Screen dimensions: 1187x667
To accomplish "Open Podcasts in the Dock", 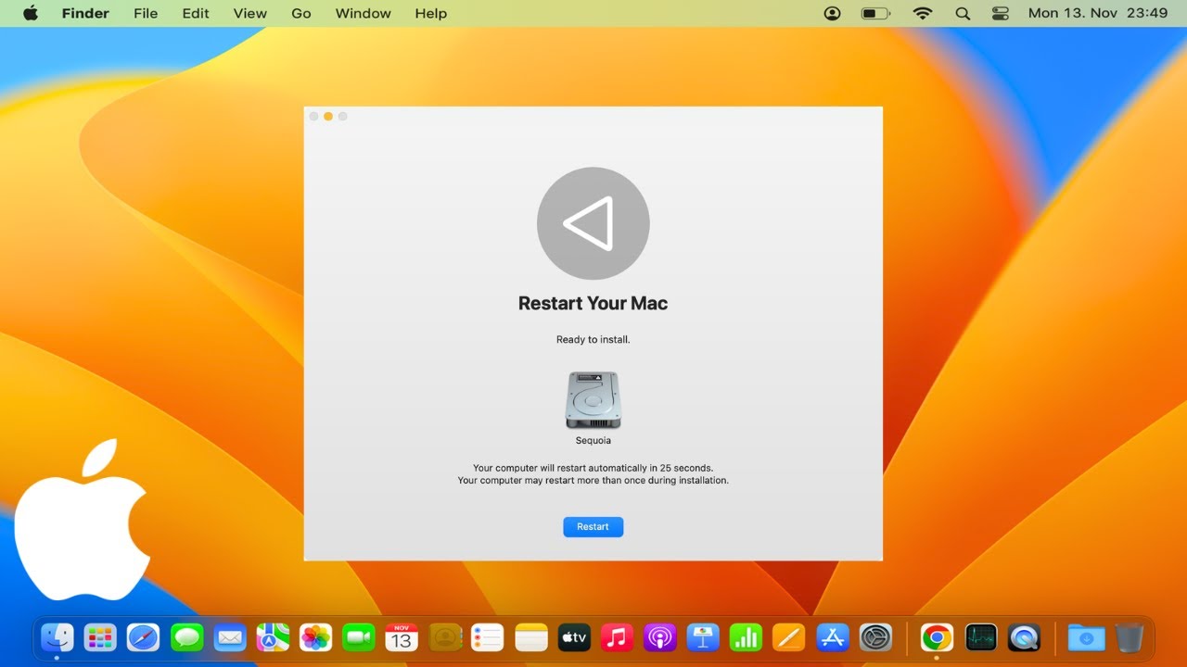I will [660, 637].
